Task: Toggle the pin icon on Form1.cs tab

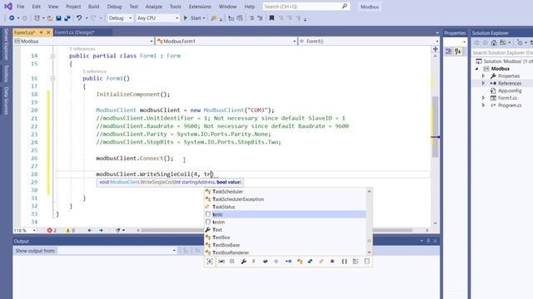Action: point(41,32)
